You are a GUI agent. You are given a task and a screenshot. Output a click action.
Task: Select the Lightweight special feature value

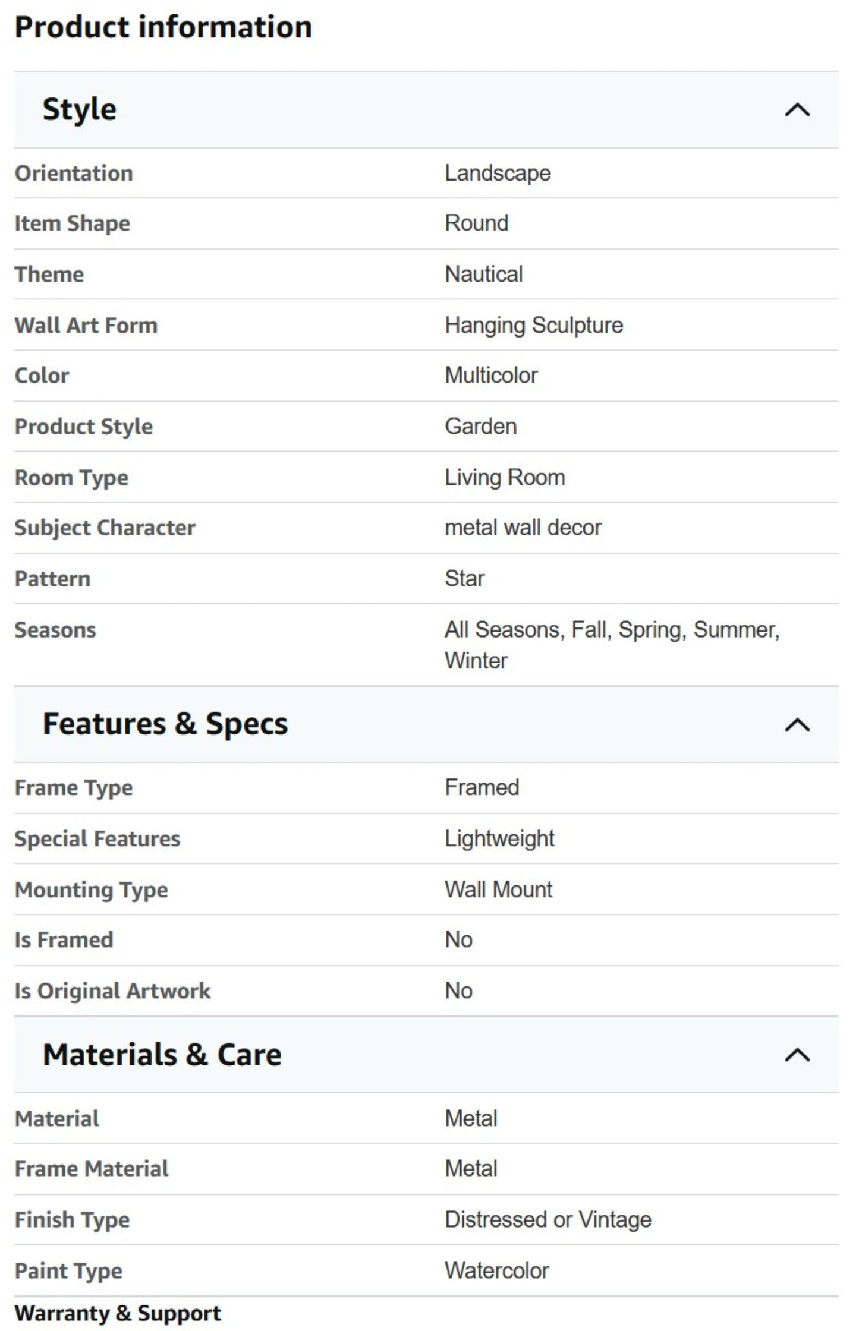[499, 839]
